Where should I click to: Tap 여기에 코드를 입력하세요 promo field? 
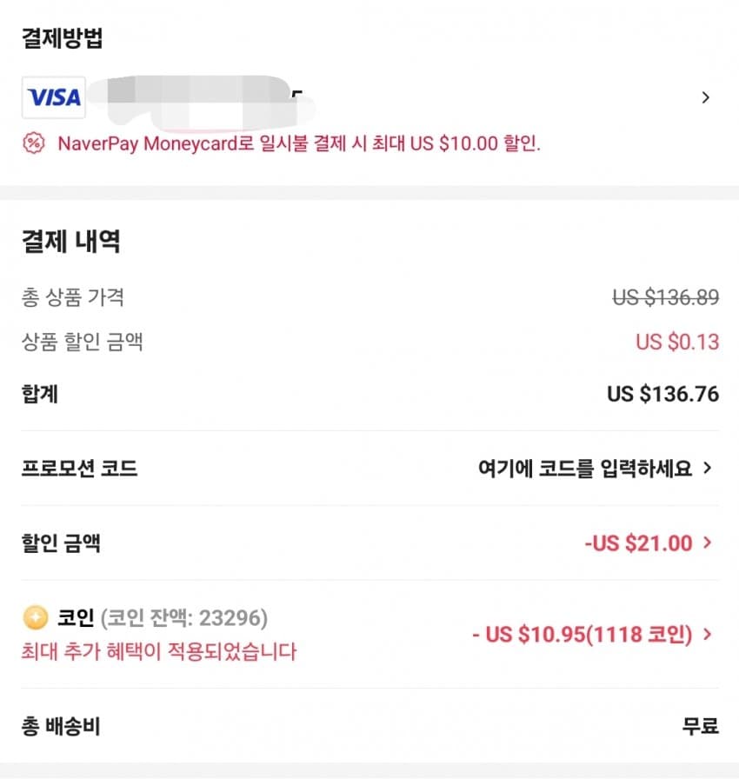(585, 468)
